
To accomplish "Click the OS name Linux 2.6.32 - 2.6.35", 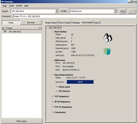I will tap(76, 78).
